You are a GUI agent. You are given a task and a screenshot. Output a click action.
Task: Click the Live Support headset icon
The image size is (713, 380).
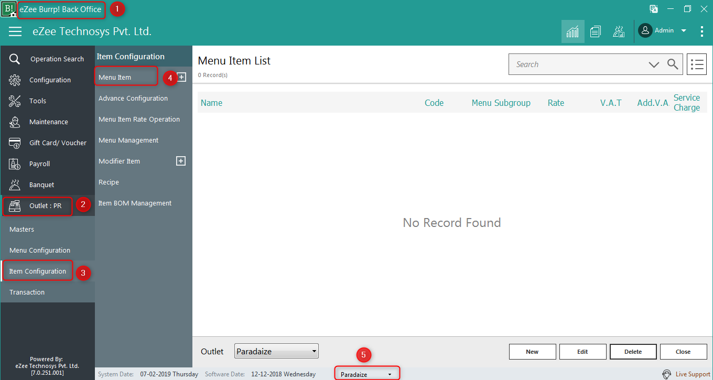(x=666, y=374)
